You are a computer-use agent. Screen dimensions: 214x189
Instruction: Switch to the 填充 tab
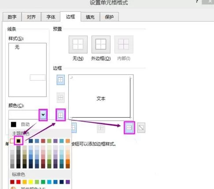click(x=90, y=17)
